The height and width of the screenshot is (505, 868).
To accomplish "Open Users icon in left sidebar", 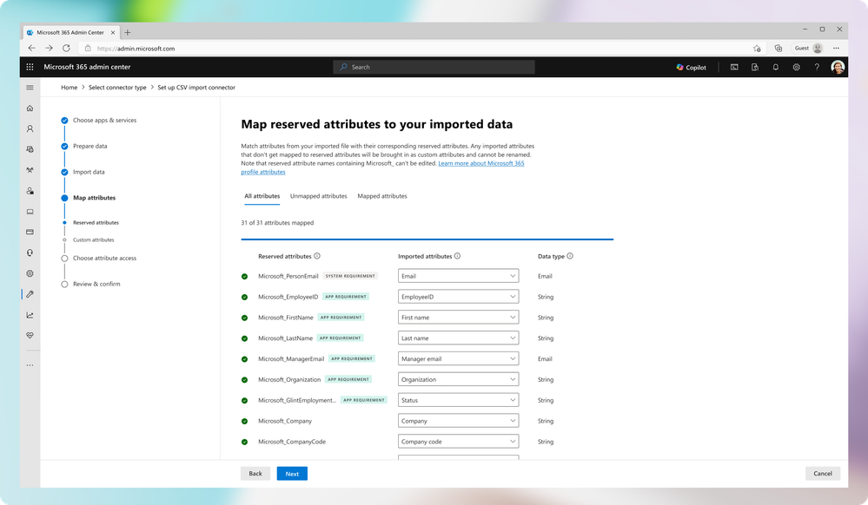I will coord(30,128).
